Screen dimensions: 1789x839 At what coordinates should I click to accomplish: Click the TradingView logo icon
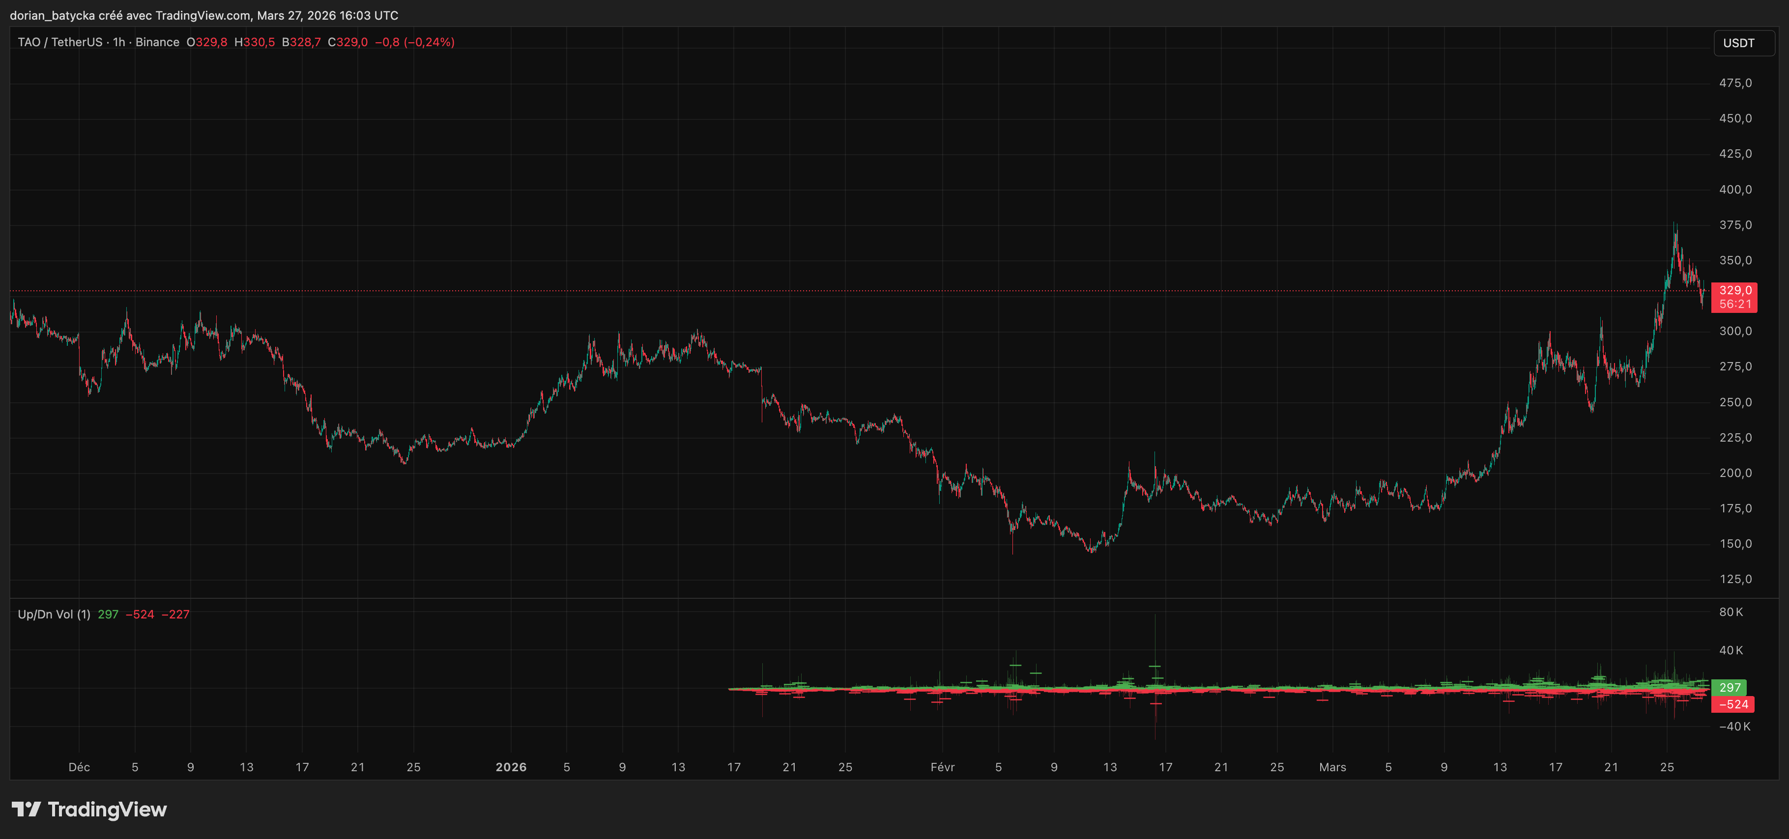27,809
